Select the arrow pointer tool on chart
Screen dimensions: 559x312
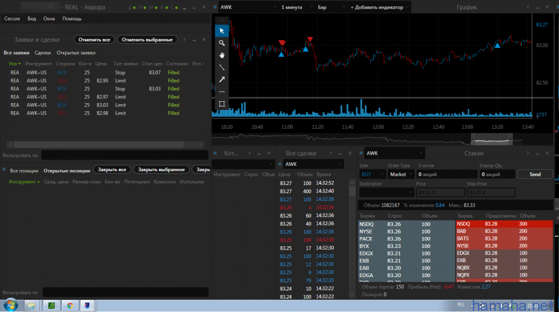(x=222, y=31)
